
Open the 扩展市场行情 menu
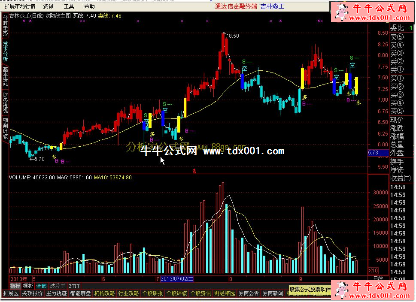20,6
